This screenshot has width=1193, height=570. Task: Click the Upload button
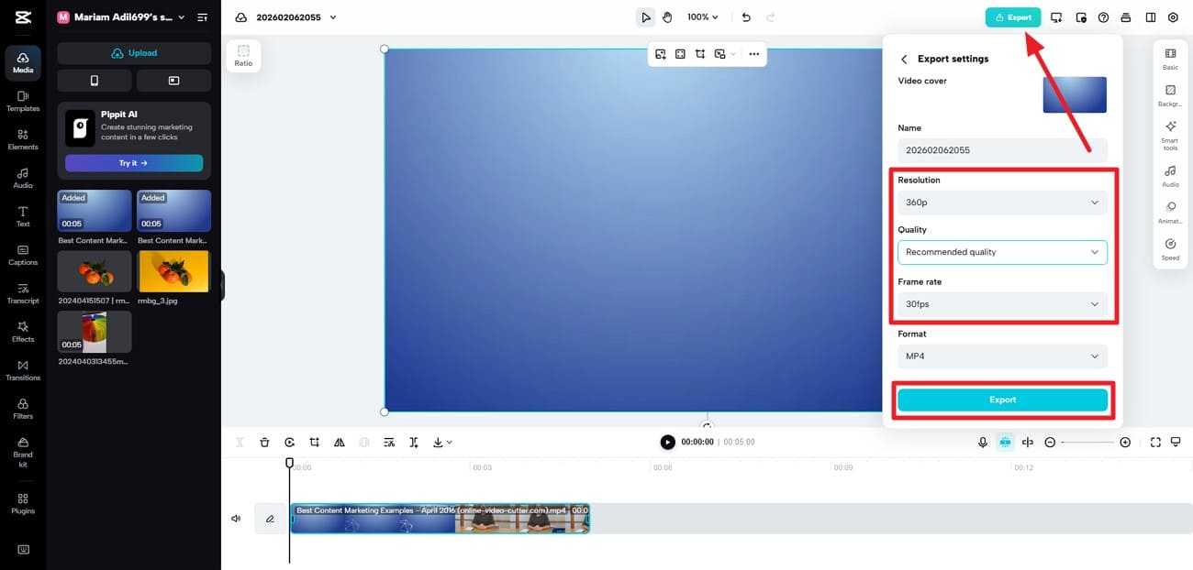coord(134,53)
